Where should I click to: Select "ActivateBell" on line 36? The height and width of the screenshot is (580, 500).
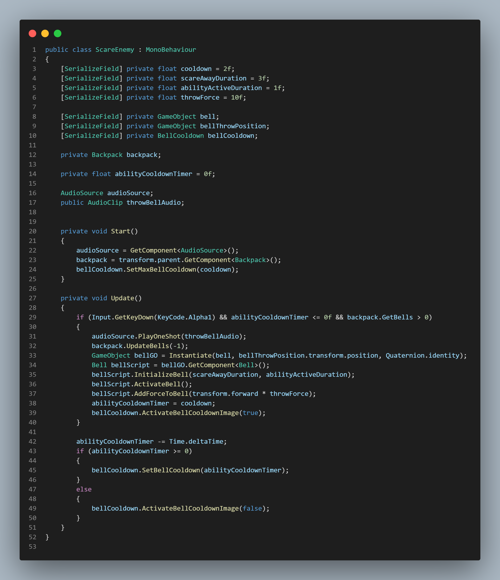coord(157,384)
